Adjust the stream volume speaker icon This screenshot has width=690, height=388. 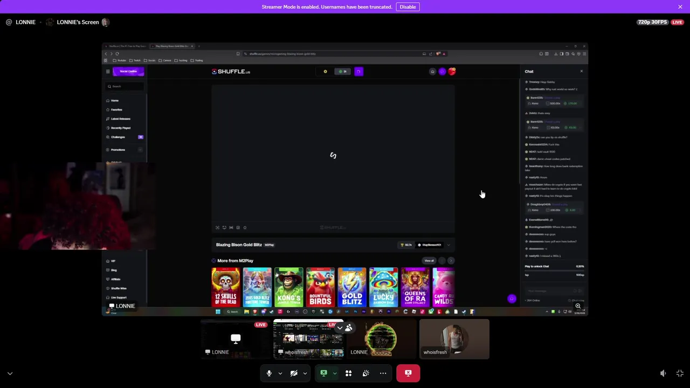point(663,373)
